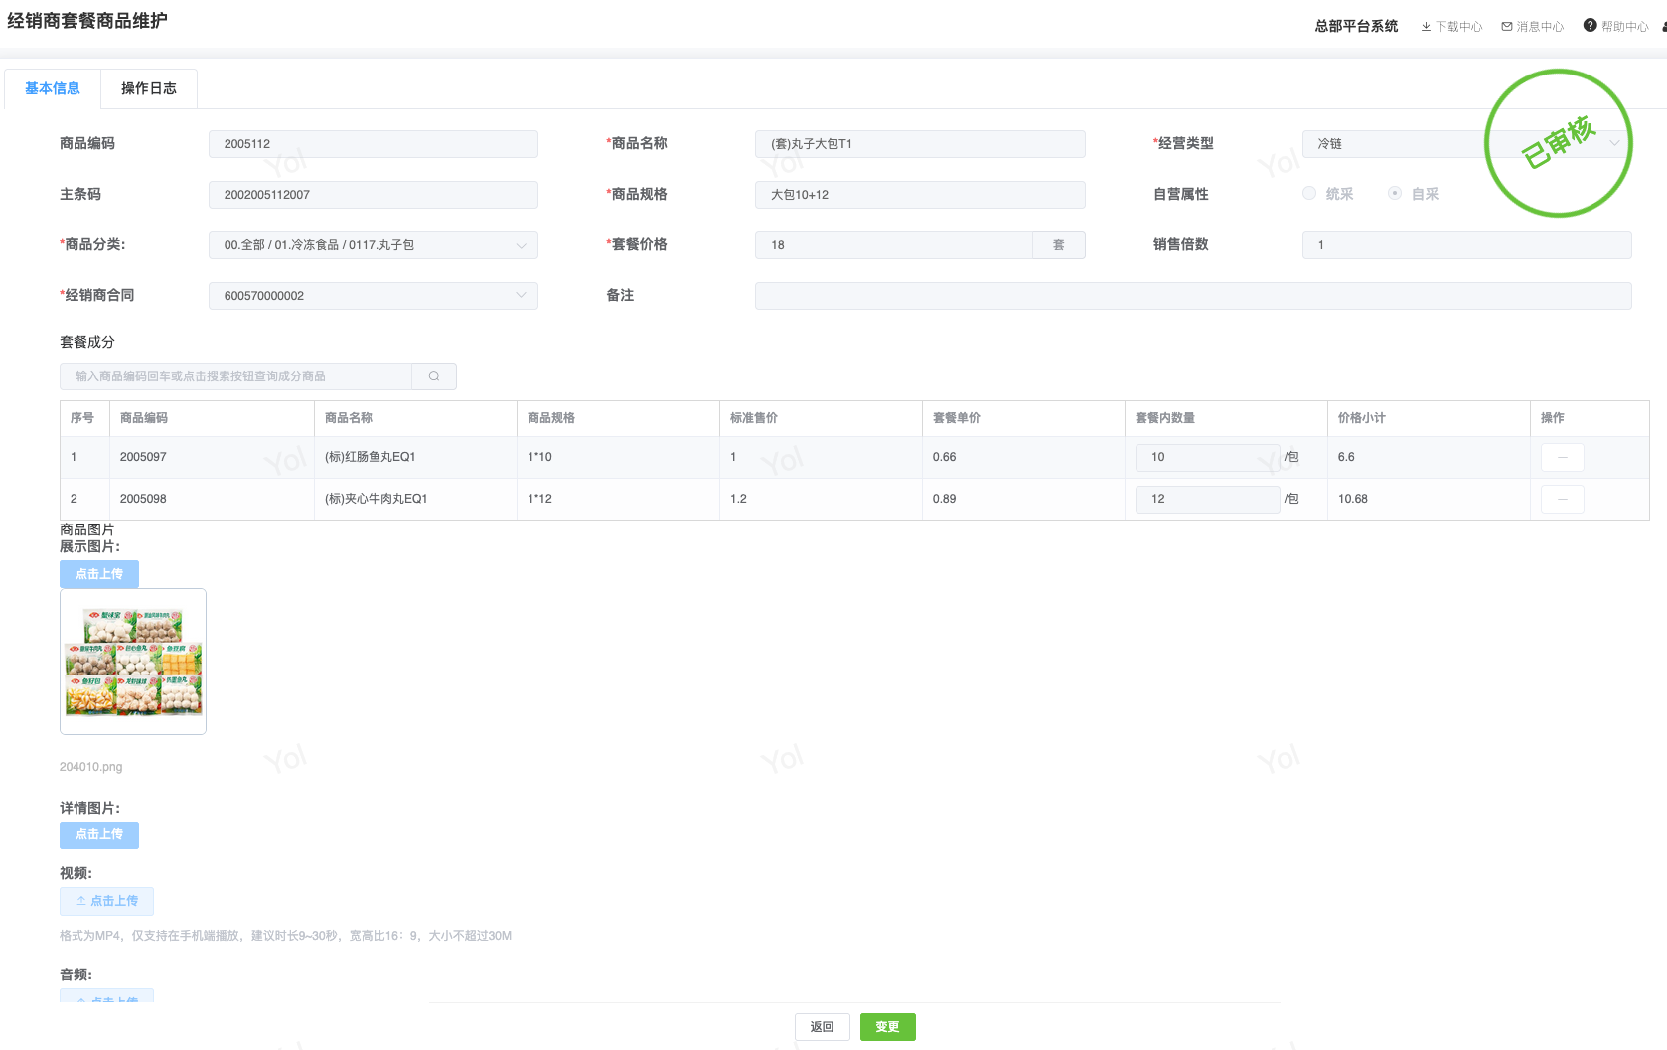Open the 经营类型 dropdown showing 冷链
The height and width of the screenshot is (1050, 1667).
1466,144
